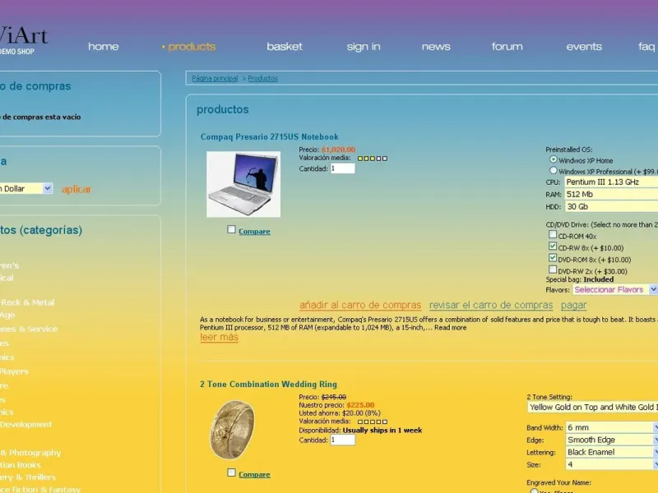
Task: Open the Phones & Service category link
Action: [x=29, y=329]
